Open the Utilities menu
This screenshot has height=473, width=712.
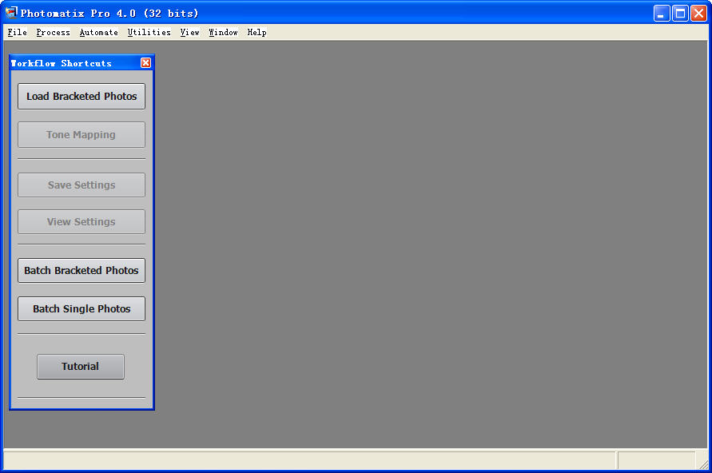pos(149,32)
